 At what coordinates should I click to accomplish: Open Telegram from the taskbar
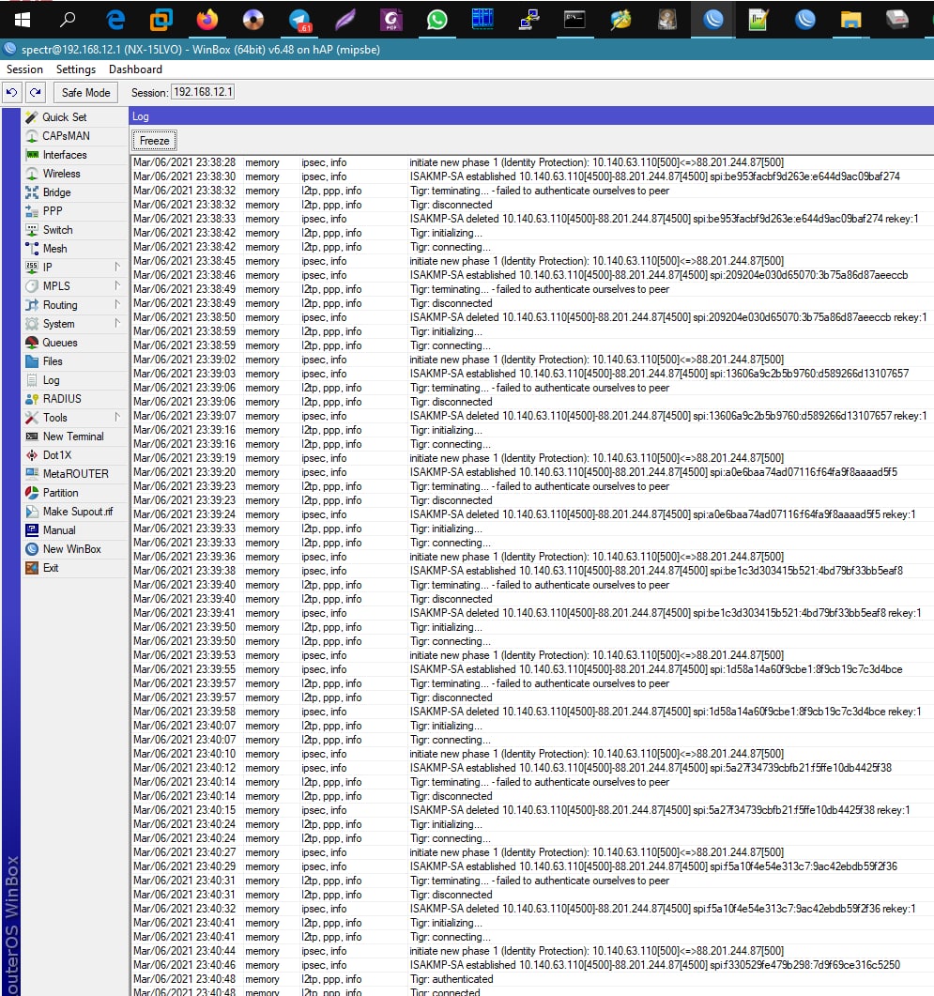299,20
